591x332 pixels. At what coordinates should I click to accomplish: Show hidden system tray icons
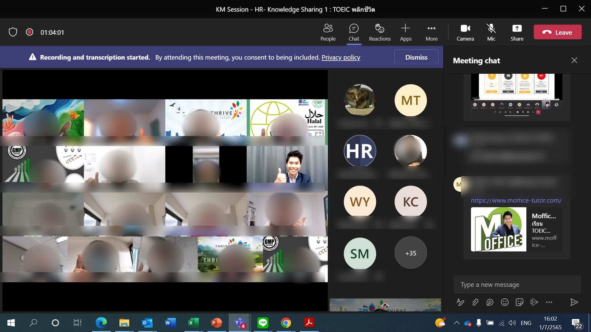(x=457, y=323)
